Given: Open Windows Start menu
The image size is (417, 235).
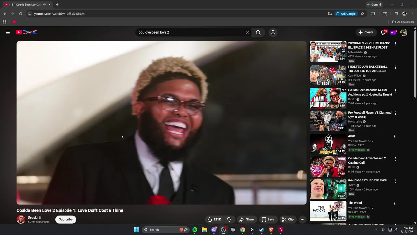Looking at the screenshot, I should [x=137, y=230].
